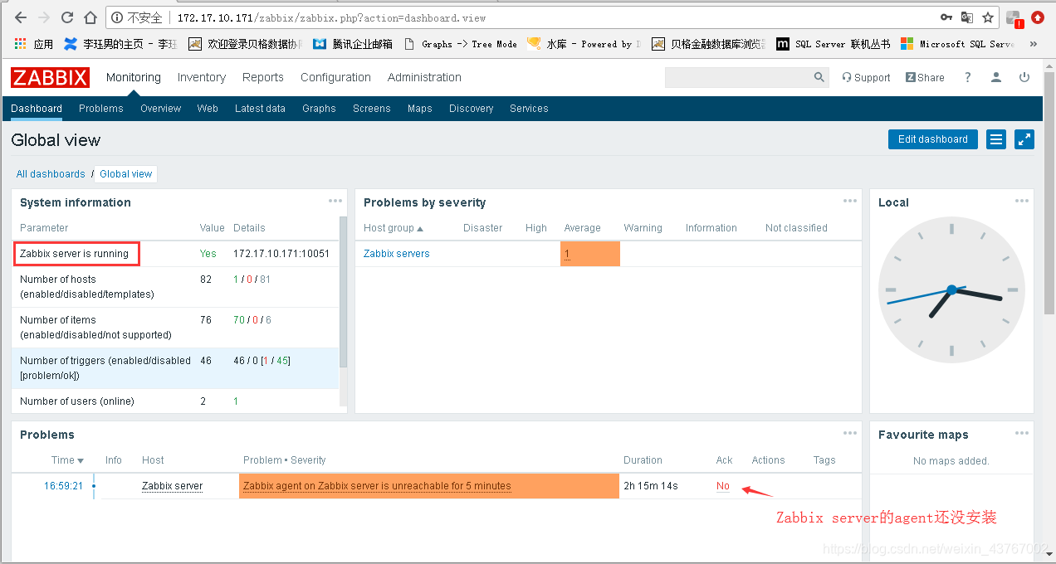Click inside the Zabbix search field

(738, 77)
